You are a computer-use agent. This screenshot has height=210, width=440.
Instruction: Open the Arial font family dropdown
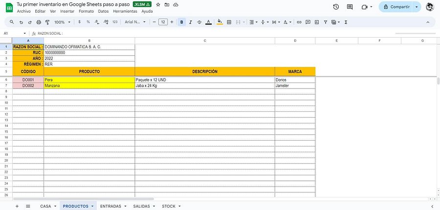tap(135, 22)
